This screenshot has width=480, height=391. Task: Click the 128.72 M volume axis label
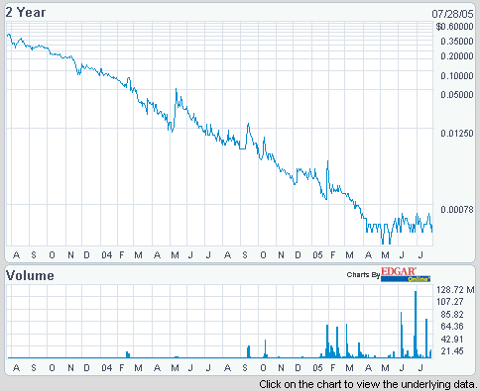pos(455,290)
